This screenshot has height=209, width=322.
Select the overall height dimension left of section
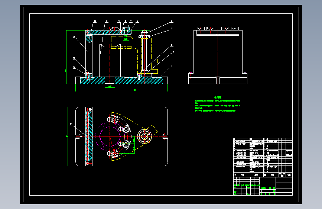(x=66, y=57)
